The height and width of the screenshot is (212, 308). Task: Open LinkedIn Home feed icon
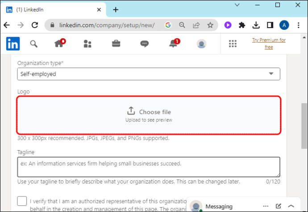[59, 44]
